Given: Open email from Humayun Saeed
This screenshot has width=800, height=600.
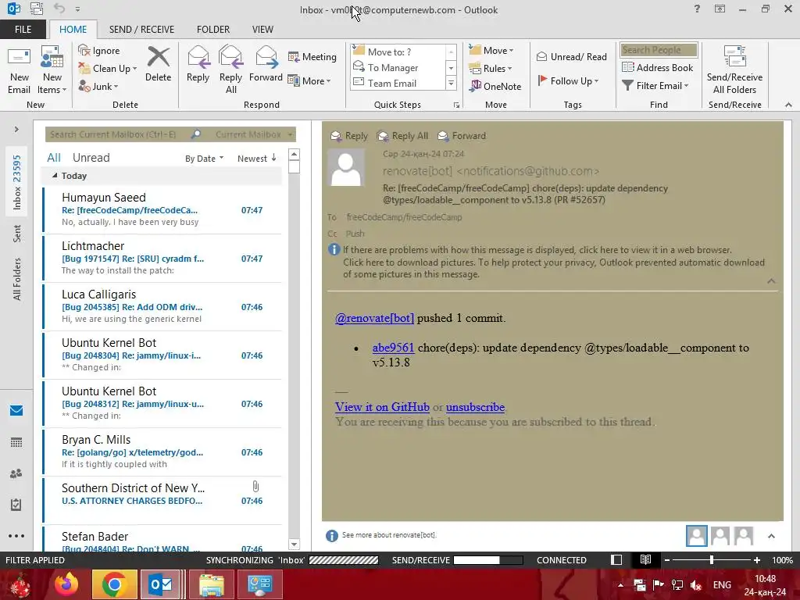Looking at the screenshot, I should point(162,209).
